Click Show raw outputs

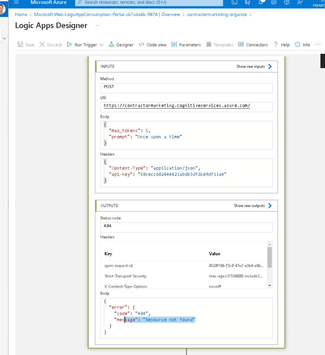[249, 206]
